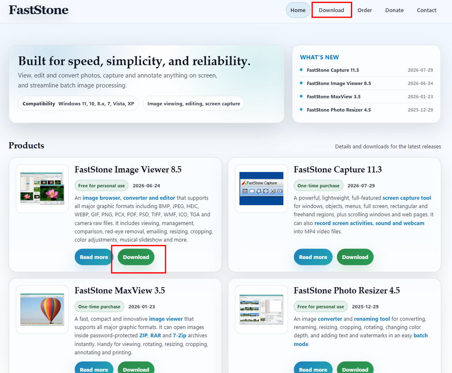Click the FastStone logo
This screenshot has width=452, height=373.
39,10
